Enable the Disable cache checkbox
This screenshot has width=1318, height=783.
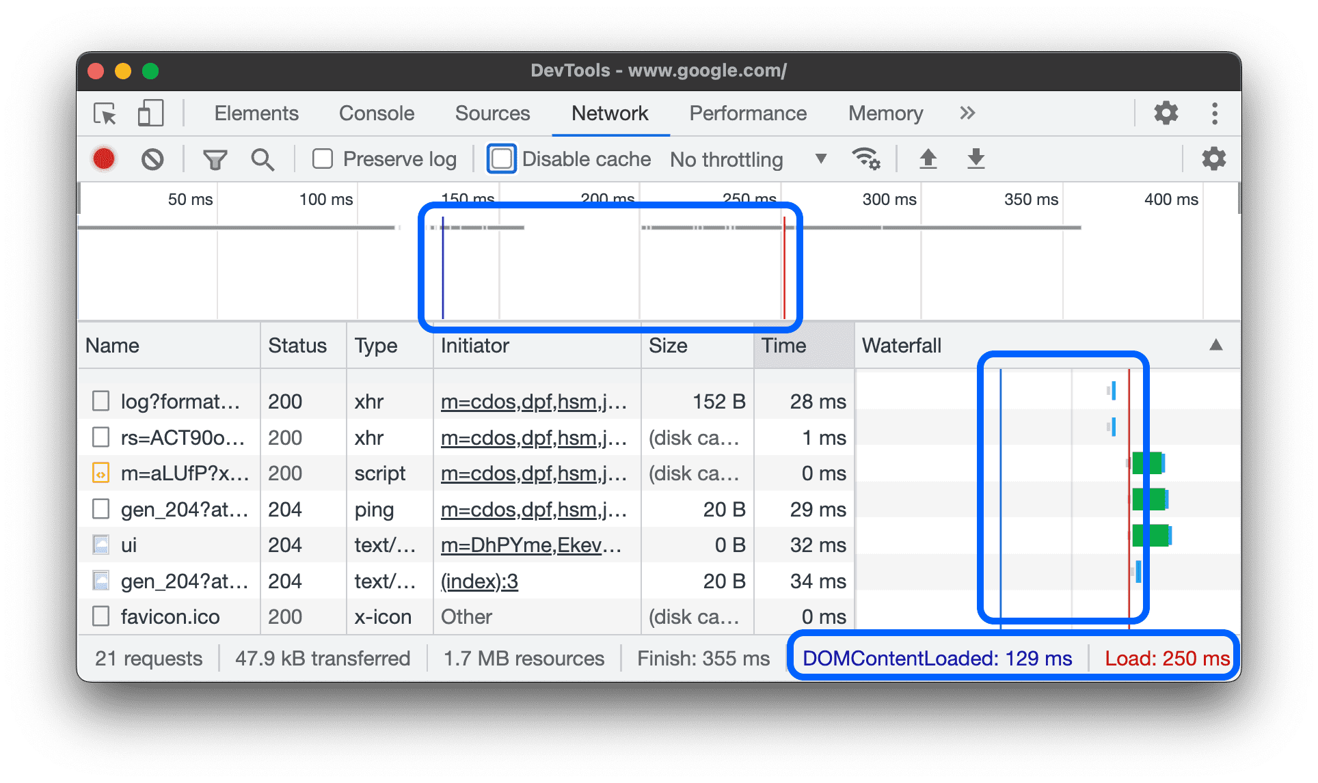click(500, 159)
